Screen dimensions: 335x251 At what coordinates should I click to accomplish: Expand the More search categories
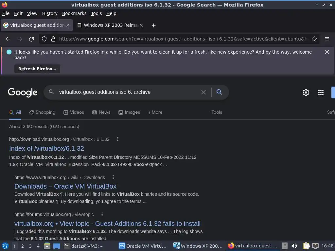[x=155, y=112]
